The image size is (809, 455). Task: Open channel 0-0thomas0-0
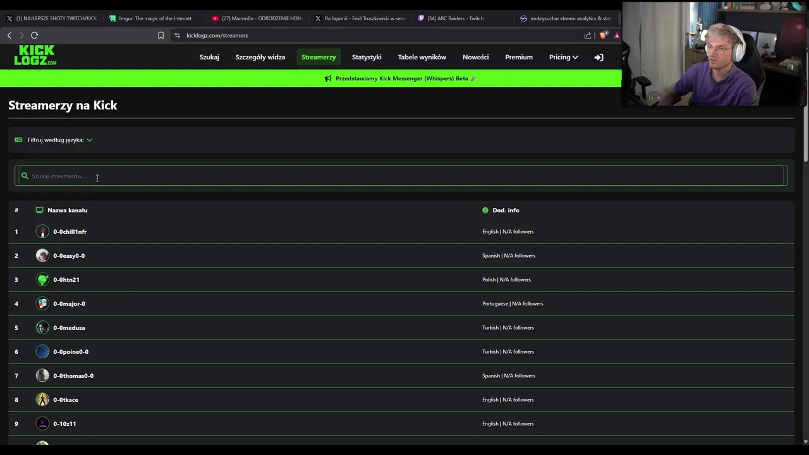pos(73,376)
